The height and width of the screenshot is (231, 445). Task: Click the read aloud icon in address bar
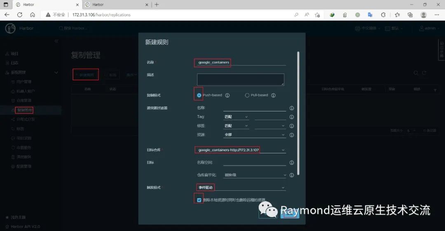click(307, 15)
